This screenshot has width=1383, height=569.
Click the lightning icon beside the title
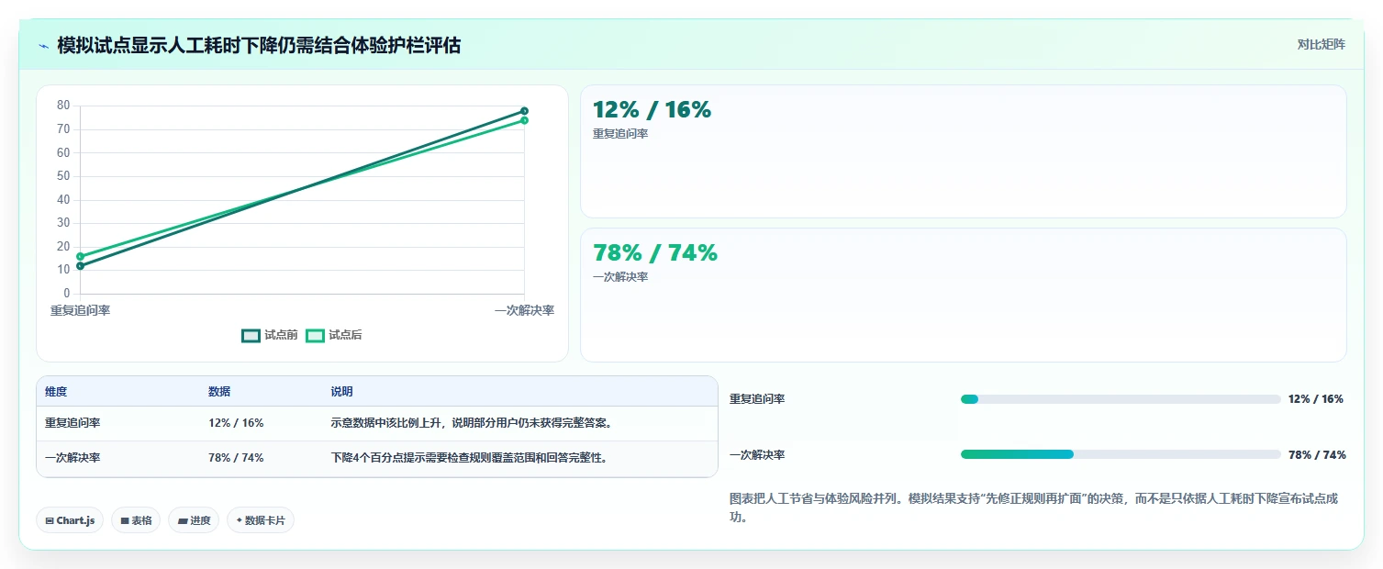click(x=44, y=46)
